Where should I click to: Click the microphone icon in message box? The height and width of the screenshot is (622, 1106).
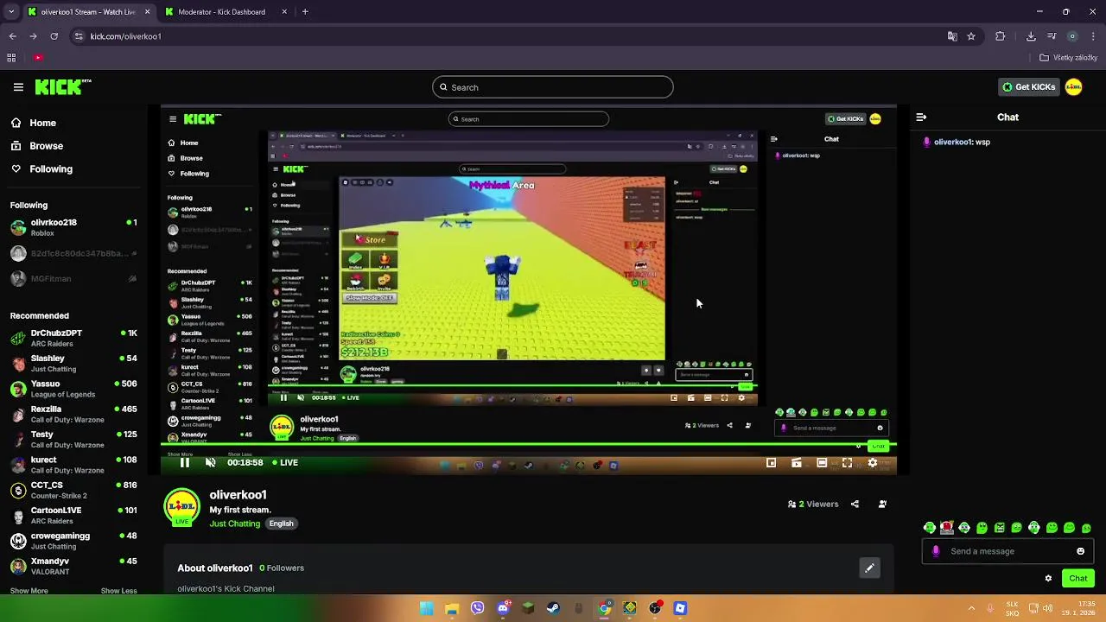tap(936, 551)
